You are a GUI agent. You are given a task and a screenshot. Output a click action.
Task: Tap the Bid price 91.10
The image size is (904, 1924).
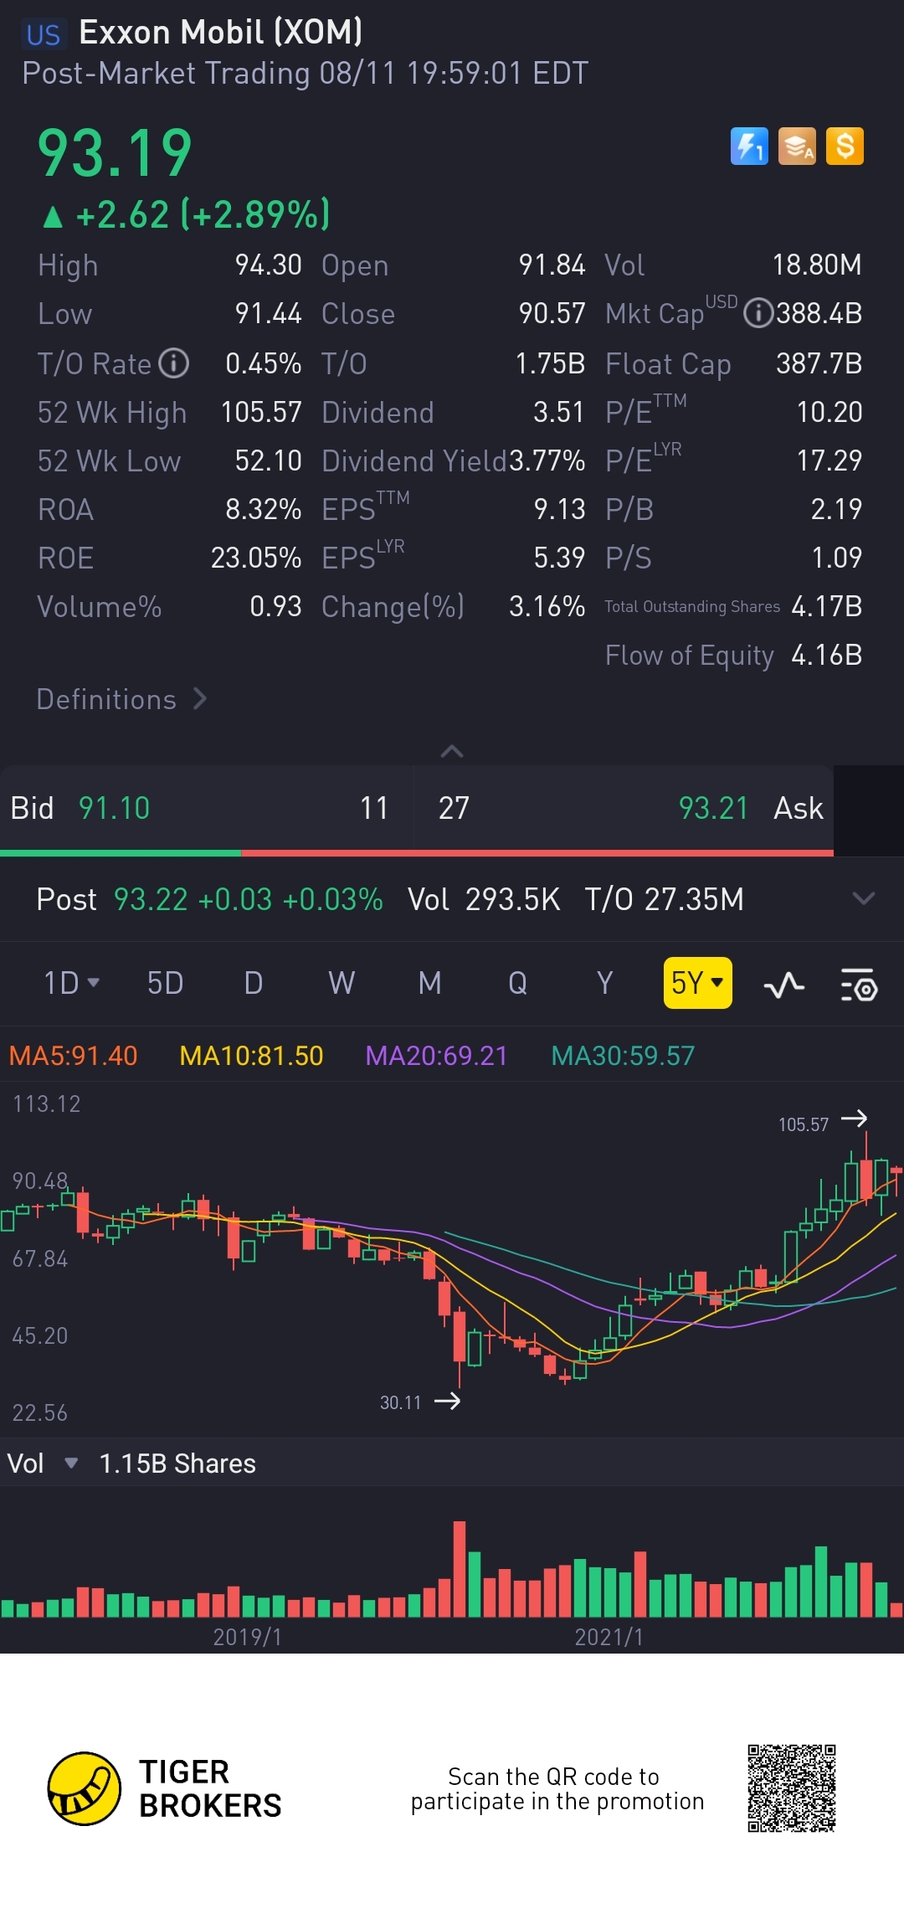tap(114, 808)
